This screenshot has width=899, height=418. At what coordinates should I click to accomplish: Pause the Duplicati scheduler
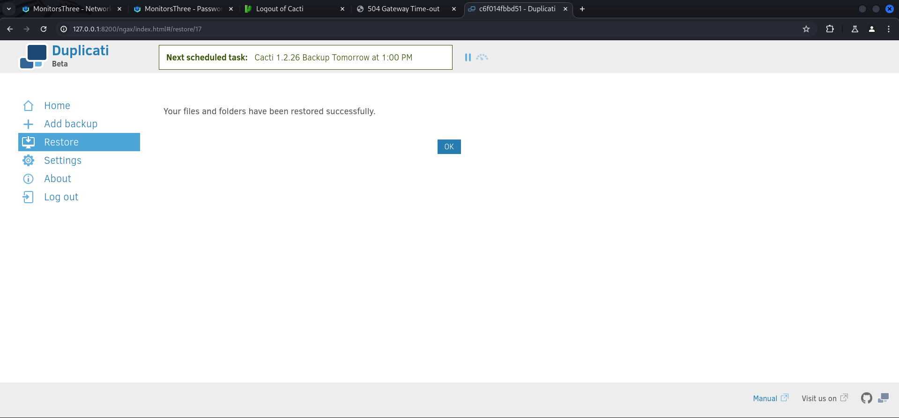[x=468, y=57]
